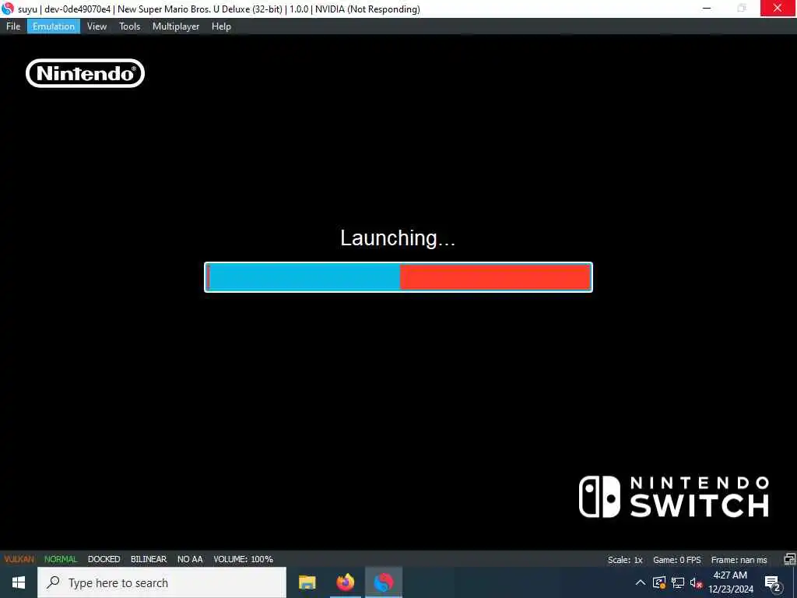This screenshot has height=598, width=797.
Task: Toggle the NO AA anti-aliasing button
Action: (x=190, y=559)
